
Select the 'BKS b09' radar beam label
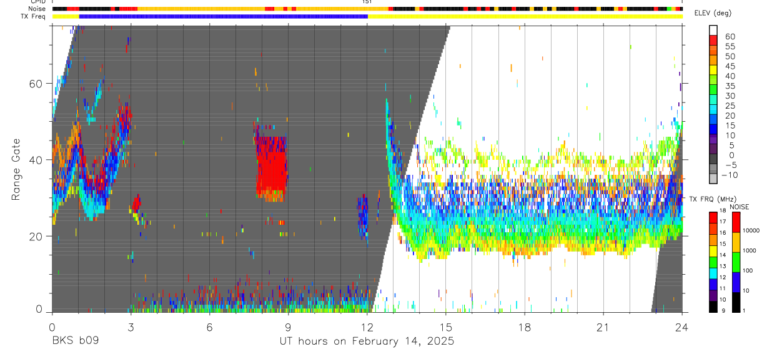pyautogui.click(x=75, y=342)
